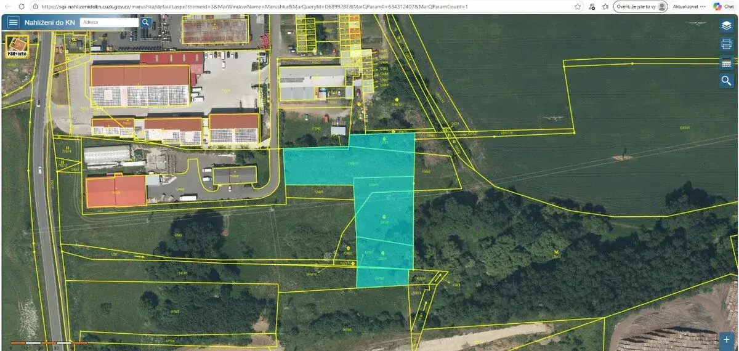View site info via the padlock icon

point(36,6)
